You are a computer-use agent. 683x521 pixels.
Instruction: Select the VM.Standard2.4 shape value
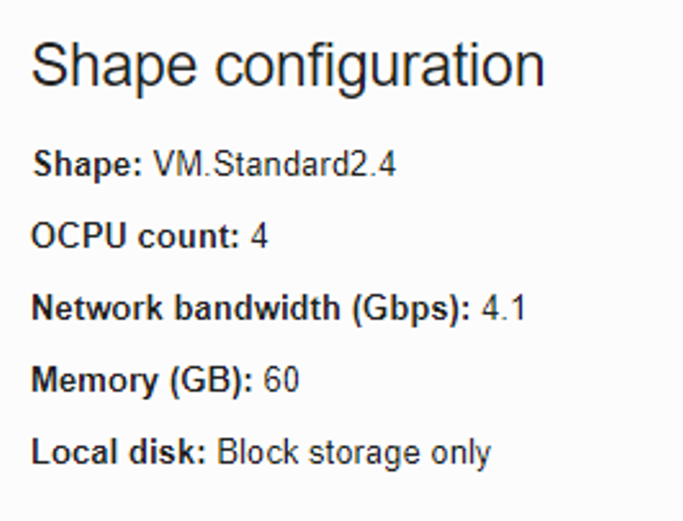(274, 163)
